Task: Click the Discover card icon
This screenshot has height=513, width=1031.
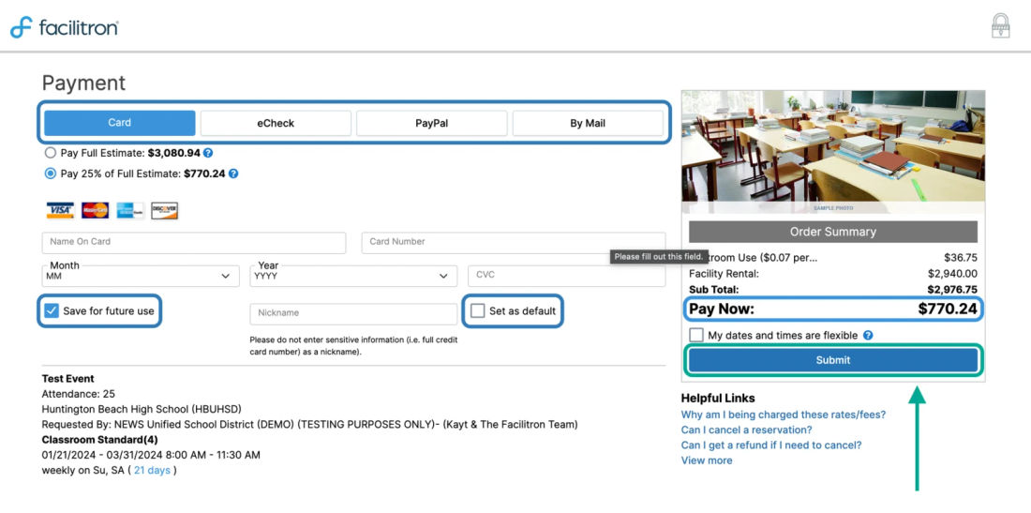Action: click(164, 210)
